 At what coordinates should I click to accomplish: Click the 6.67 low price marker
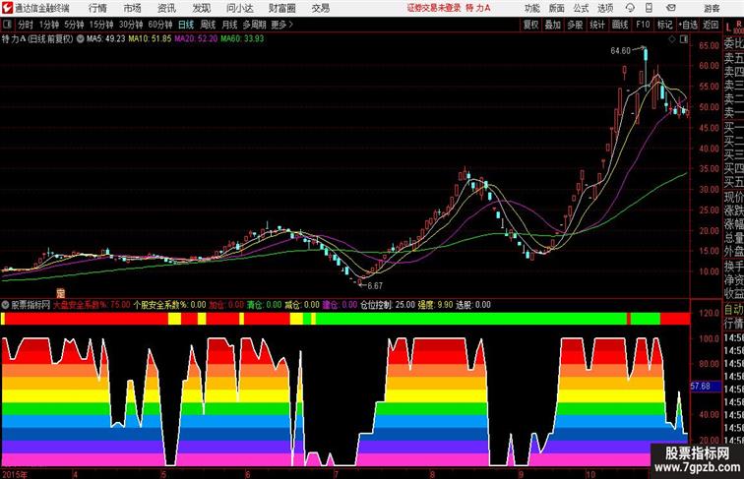(x=375, y=286)
